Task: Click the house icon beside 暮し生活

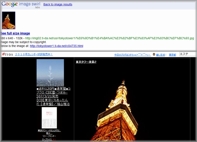Action: 154,54
